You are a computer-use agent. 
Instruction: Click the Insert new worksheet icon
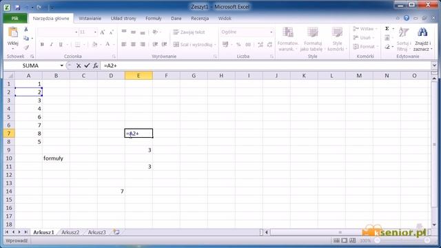(116, 232)
